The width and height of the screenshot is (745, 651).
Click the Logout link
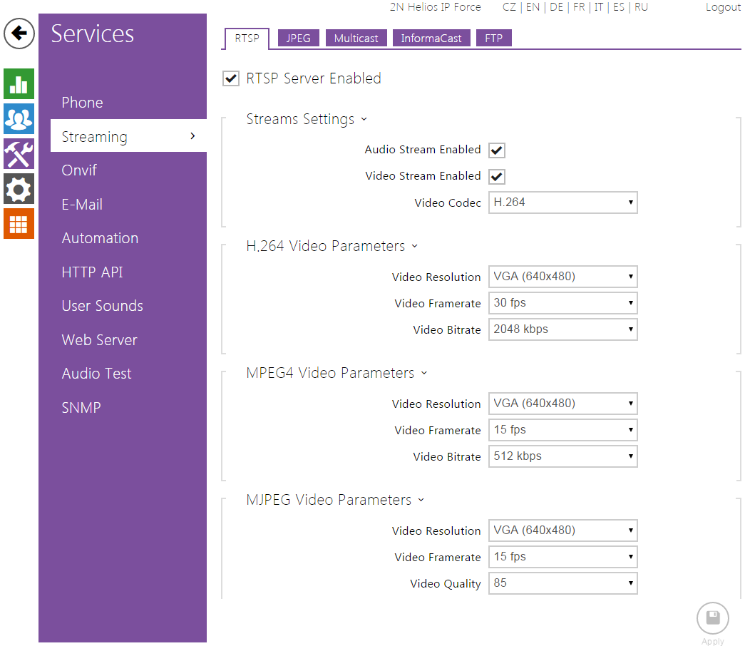pyautogui.click(x=723, y=7)
